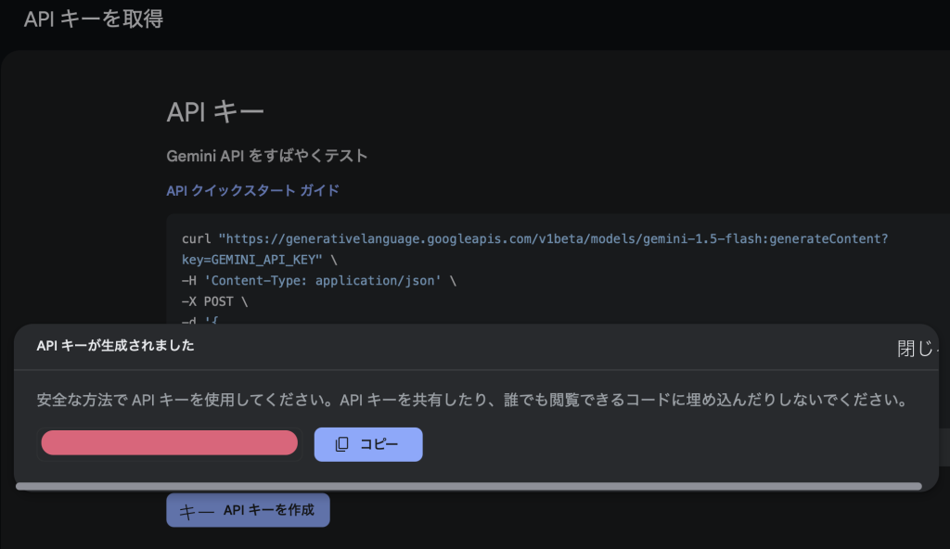Click the API キーを取得 page title
Screen dimensions: 950x549
(93, 19)
